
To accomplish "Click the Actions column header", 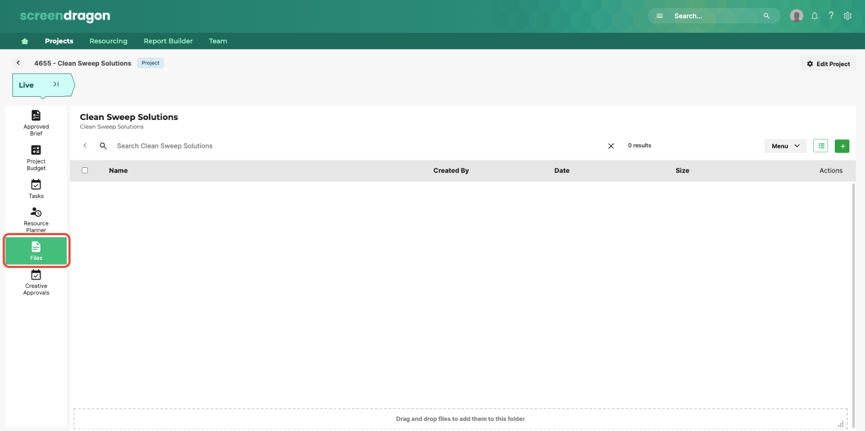I will (831, 171).
